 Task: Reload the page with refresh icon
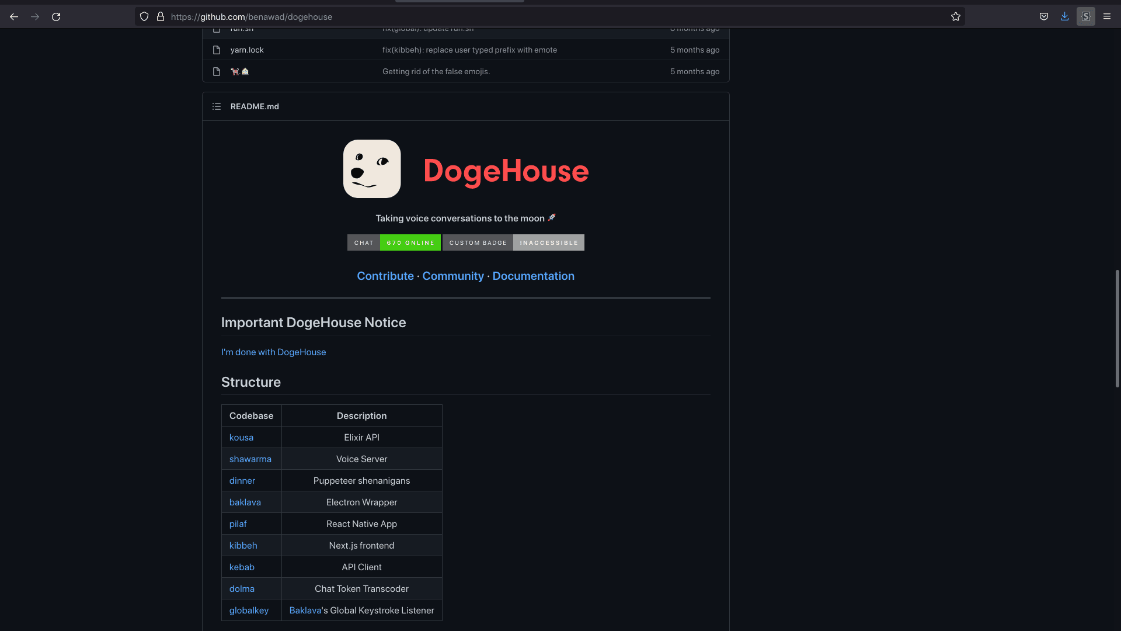point(56,17)
